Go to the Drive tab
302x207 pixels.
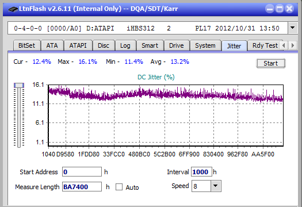coord(177,45)
